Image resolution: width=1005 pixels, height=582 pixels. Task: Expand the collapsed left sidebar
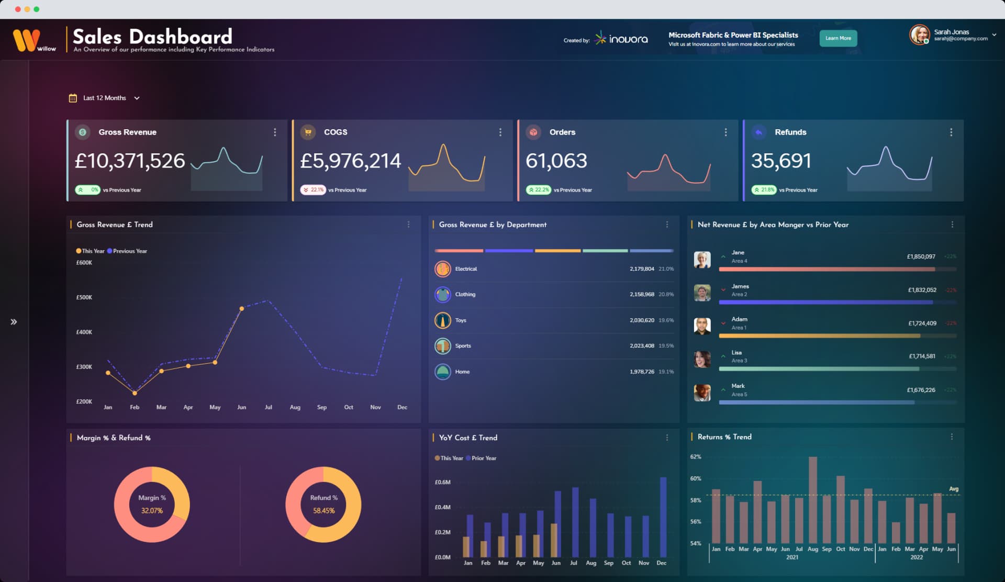[x=14, y=321]
